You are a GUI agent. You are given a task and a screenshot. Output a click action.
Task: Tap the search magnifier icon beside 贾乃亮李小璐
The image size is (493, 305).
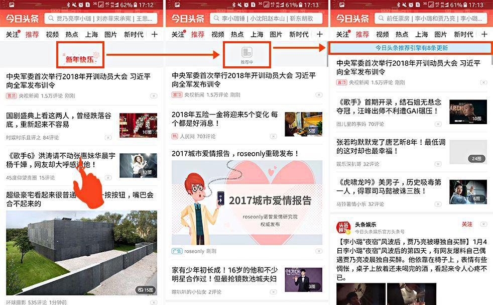[x=51, y=19]
